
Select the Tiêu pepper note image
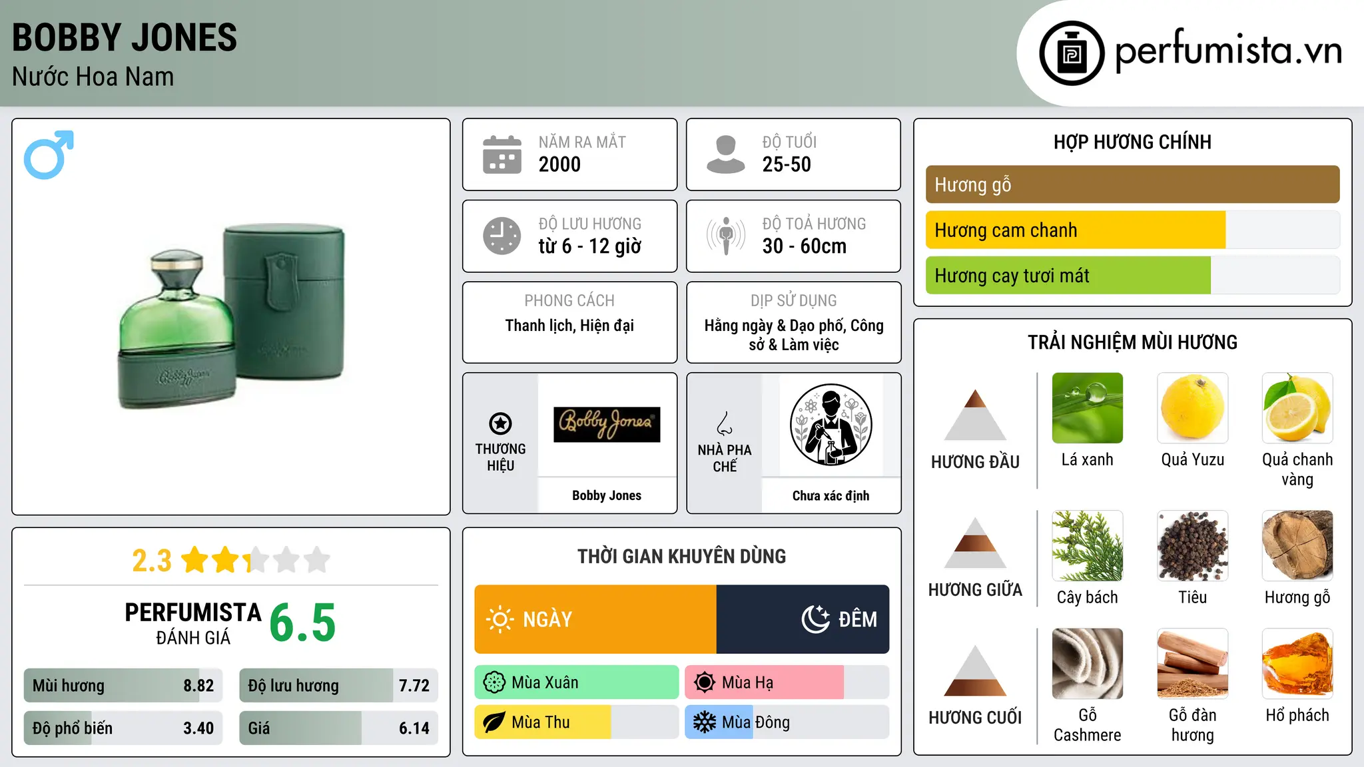[1192, 546]
